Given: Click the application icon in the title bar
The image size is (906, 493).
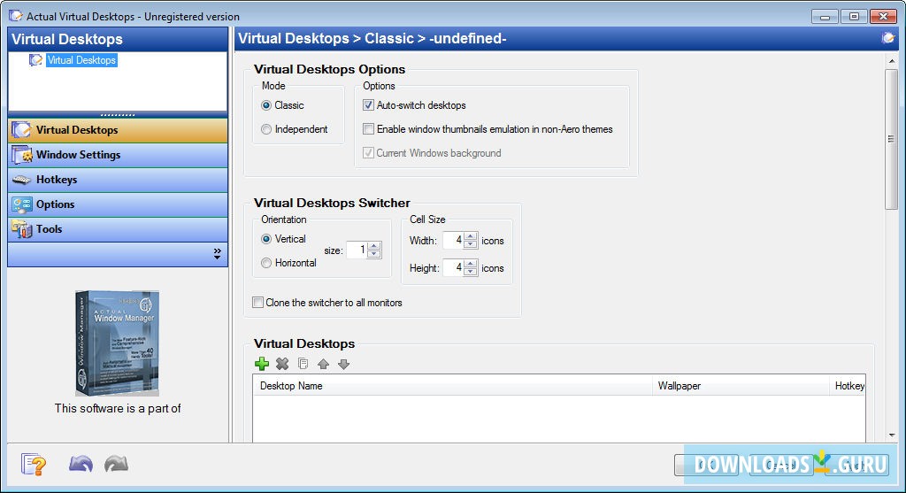Looking at the screenshot, I should (x=16, y=16).
